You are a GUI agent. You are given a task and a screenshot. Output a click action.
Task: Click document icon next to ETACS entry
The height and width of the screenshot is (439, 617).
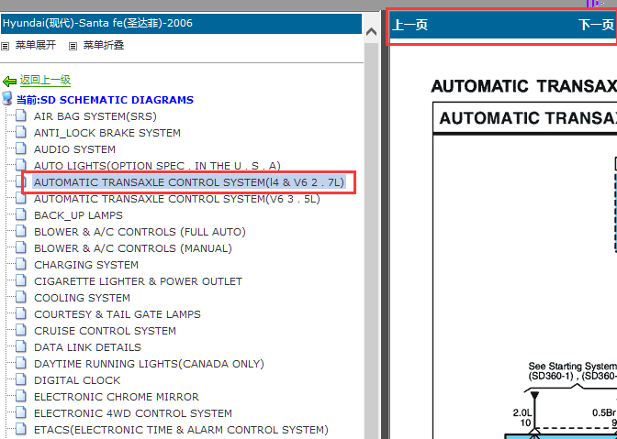(21, 429)
